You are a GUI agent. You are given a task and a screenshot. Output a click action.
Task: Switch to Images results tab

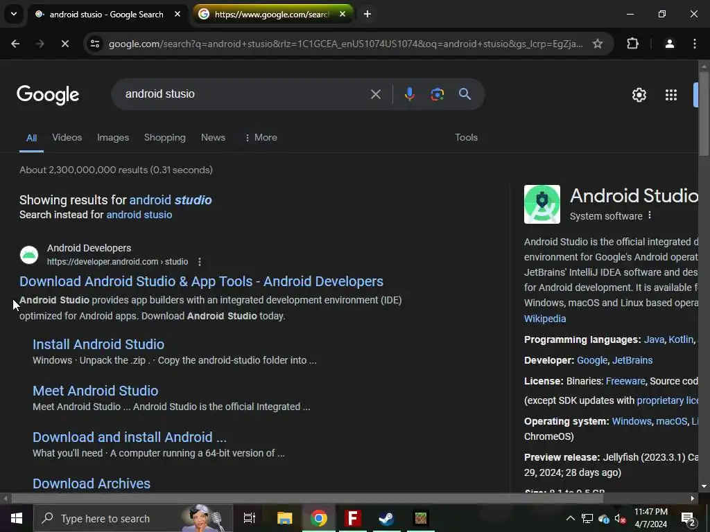(x=113, y=138)
